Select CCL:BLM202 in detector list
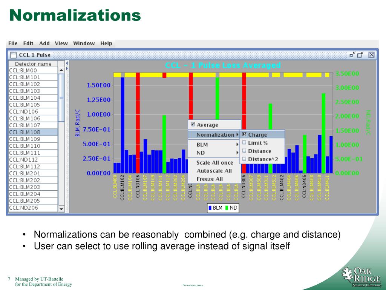Screen dimensions: 386x290 pyautogui.click(x=33, y=180)
